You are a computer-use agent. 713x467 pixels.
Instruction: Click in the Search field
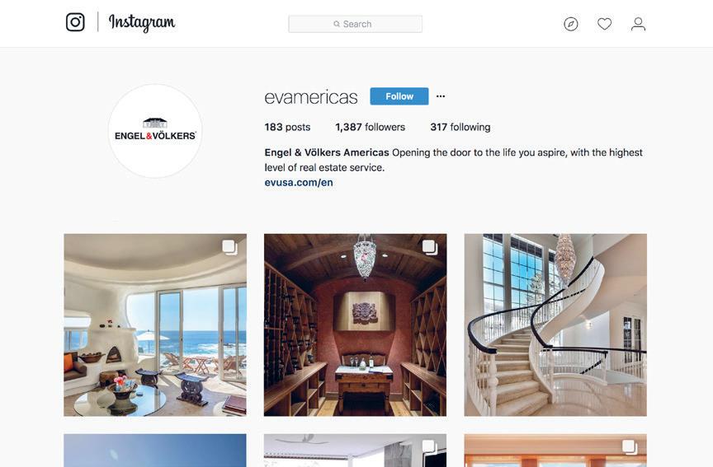(x=355, y=24)
